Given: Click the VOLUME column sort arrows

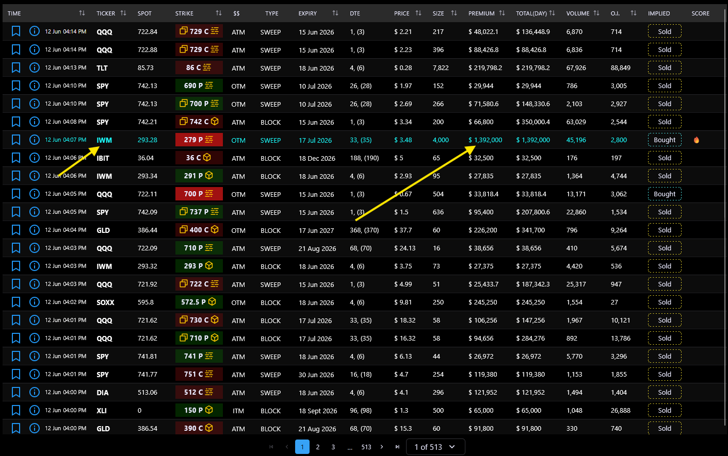Looking at the screenshot, I should coord(596,13).
